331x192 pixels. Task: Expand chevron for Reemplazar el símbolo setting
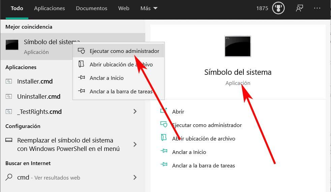(x=135, y=144)
